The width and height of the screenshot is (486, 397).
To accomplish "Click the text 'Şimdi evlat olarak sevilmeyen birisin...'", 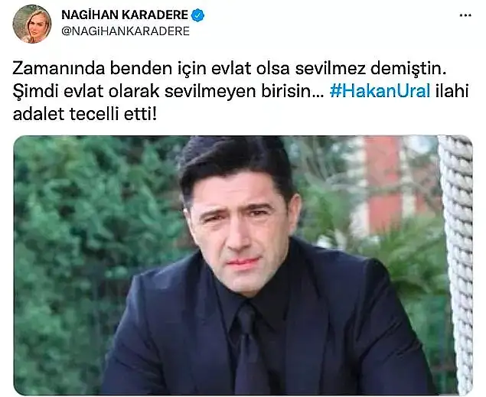I will pyautogui.click(x=168, y=92).
